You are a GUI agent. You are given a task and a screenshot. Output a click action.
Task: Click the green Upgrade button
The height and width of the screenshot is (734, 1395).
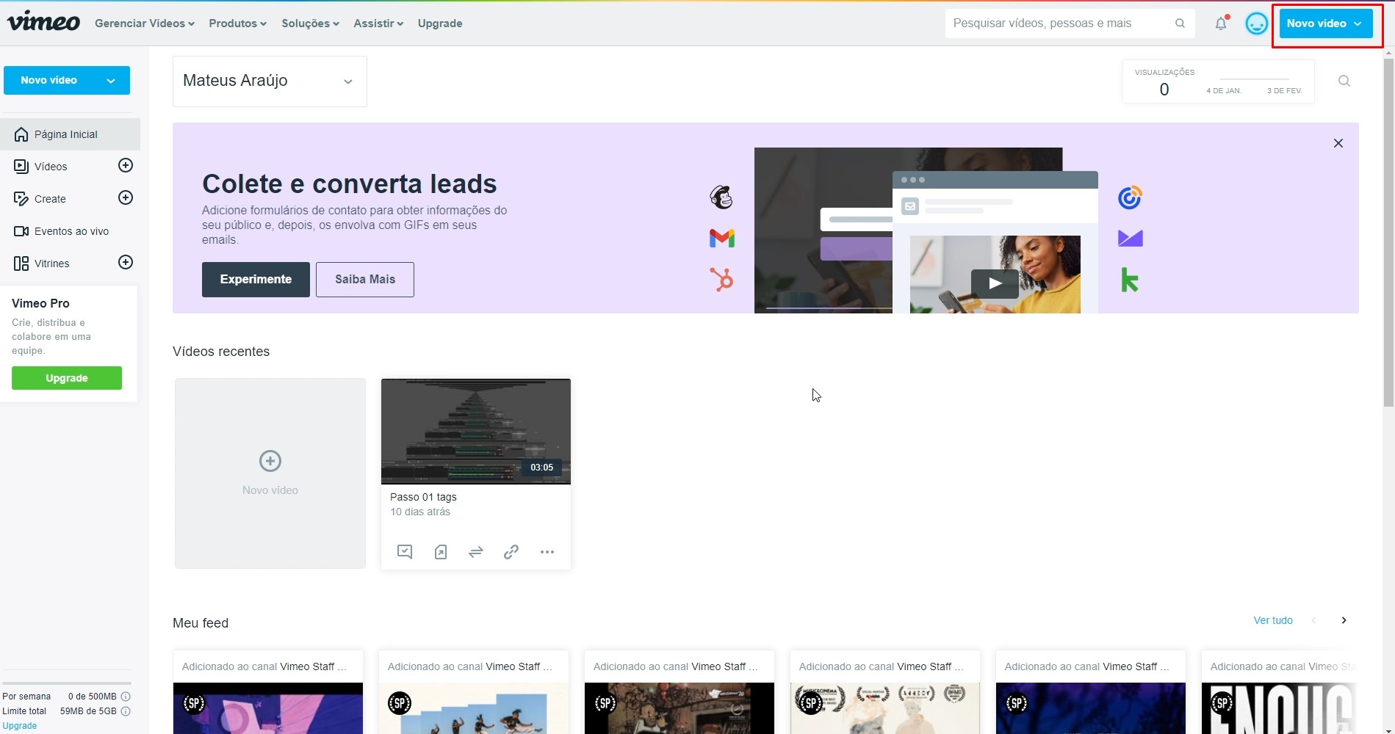[67, 378]
